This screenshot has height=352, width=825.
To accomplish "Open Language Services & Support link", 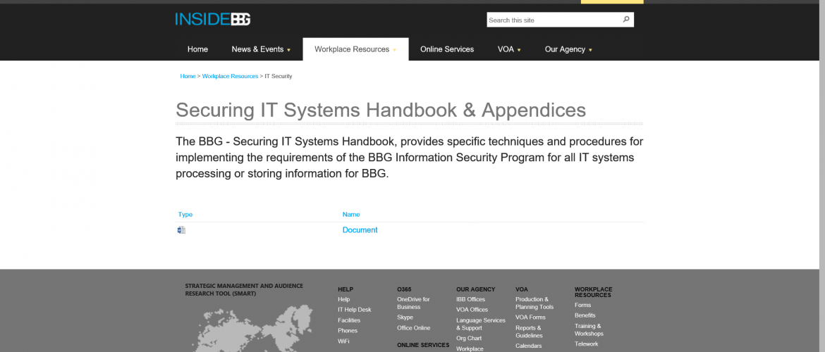I will [x=480, y=324].
